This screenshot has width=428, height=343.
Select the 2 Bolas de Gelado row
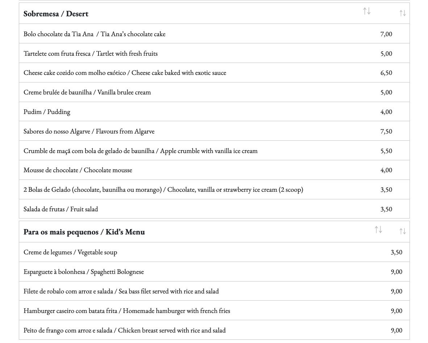coord(163,190)
